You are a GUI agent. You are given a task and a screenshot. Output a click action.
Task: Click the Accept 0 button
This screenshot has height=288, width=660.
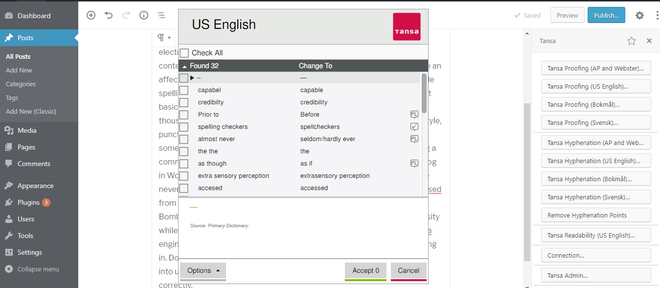(x=365, y=271)
